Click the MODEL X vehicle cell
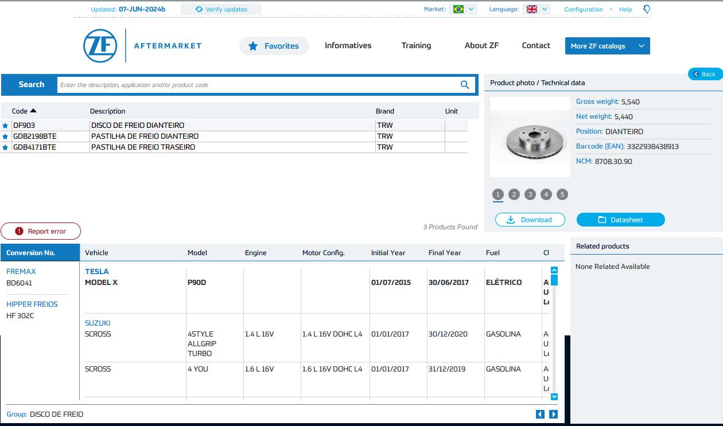Image resolution: width=723 pixels, height=426 pixels. [101, 283]
